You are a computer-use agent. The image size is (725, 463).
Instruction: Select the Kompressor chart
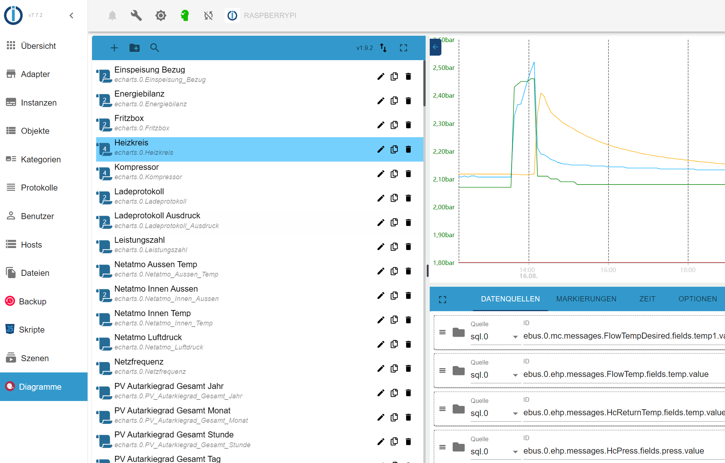click(x=260, y=174)
